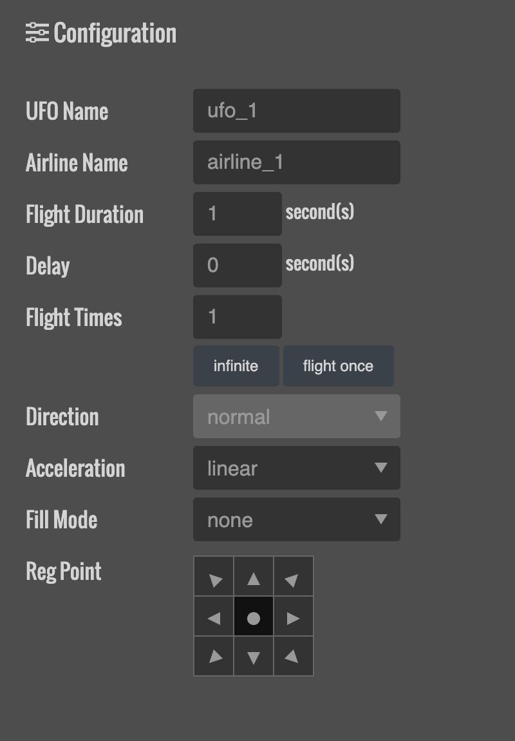This screenshot has width=515, height=741.
Task: Select the top-right registration point arrow
Action: pyautogui.click(x=294, y=577)
